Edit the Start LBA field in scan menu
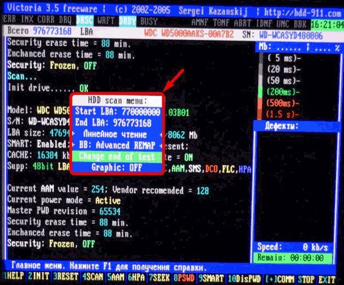Image resolution: width=344 pixels, height=285 pixels. [x=117, y=112]
